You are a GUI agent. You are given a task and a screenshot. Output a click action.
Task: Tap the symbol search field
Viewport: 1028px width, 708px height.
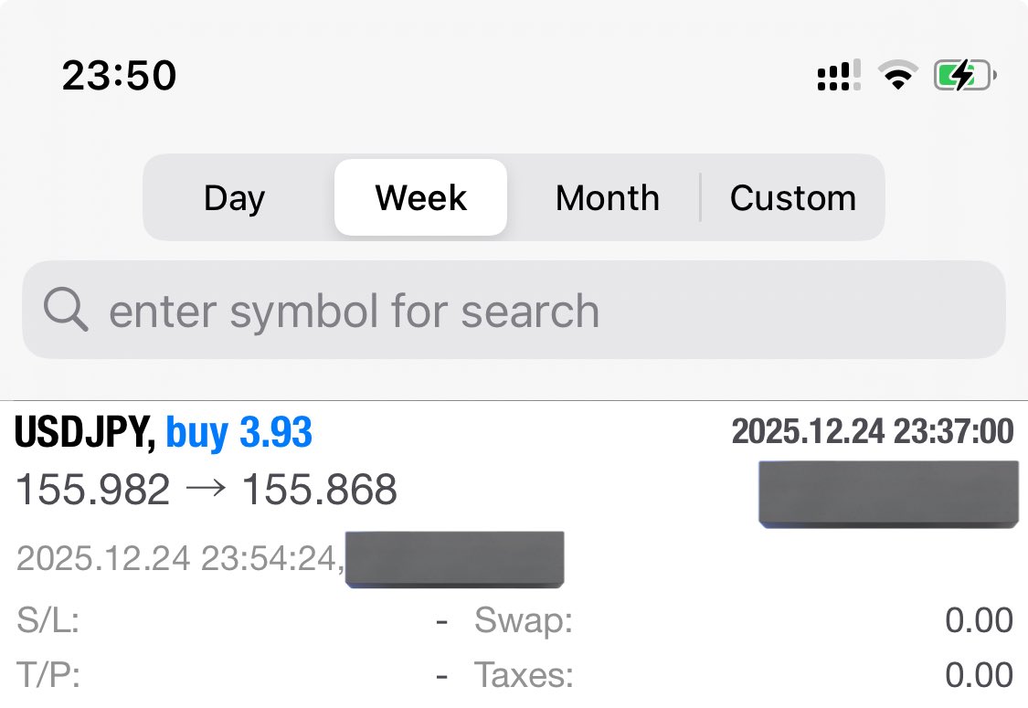coord(514,310)
